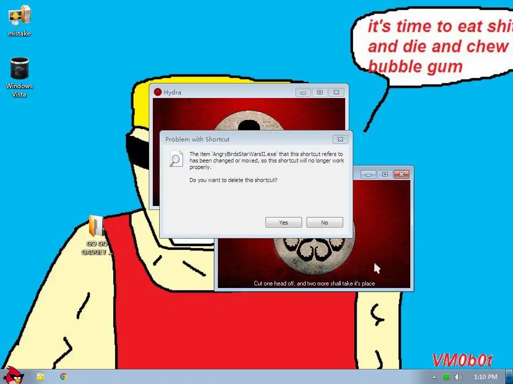Image resolution: width=513 pixels, height=384 pixels.
Task: Click the Show desktop strip
Action: 509,377
